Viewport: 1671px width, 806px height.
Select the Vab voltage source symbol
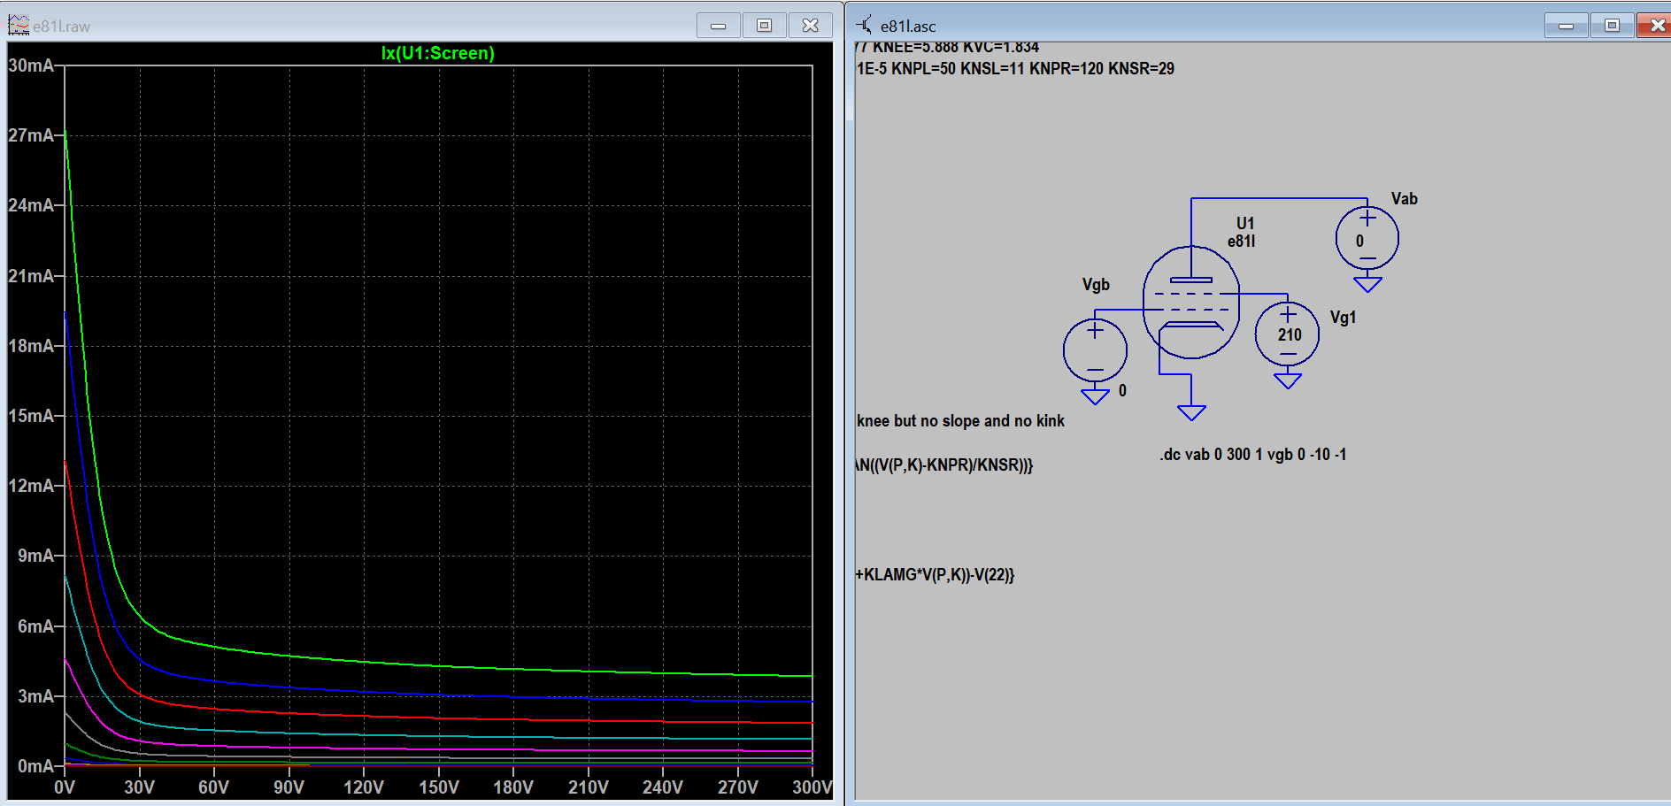click(1367, 238)
